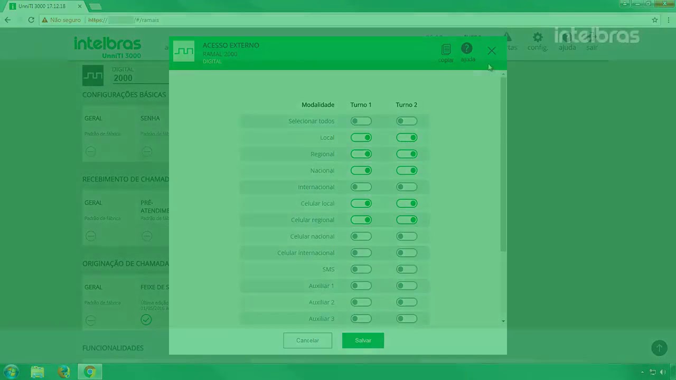
Task: Disable Regional in Turno 1
Action: pyautogui.click(x=361, y=154)
